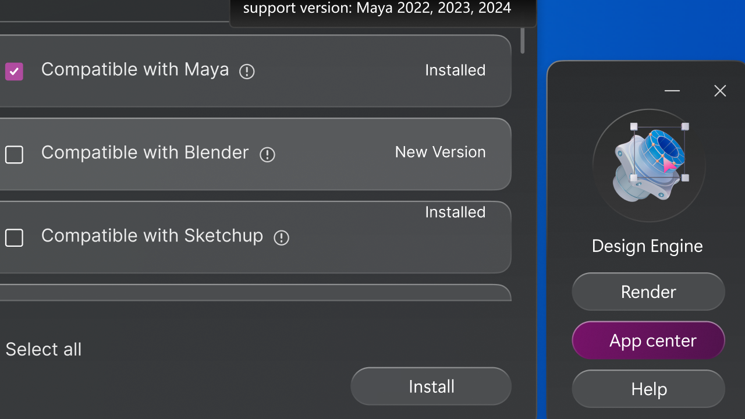Uncheck the Compatible with Maya checkbox
This screenshot has width=745, height=419.
[x=14, y=72]
